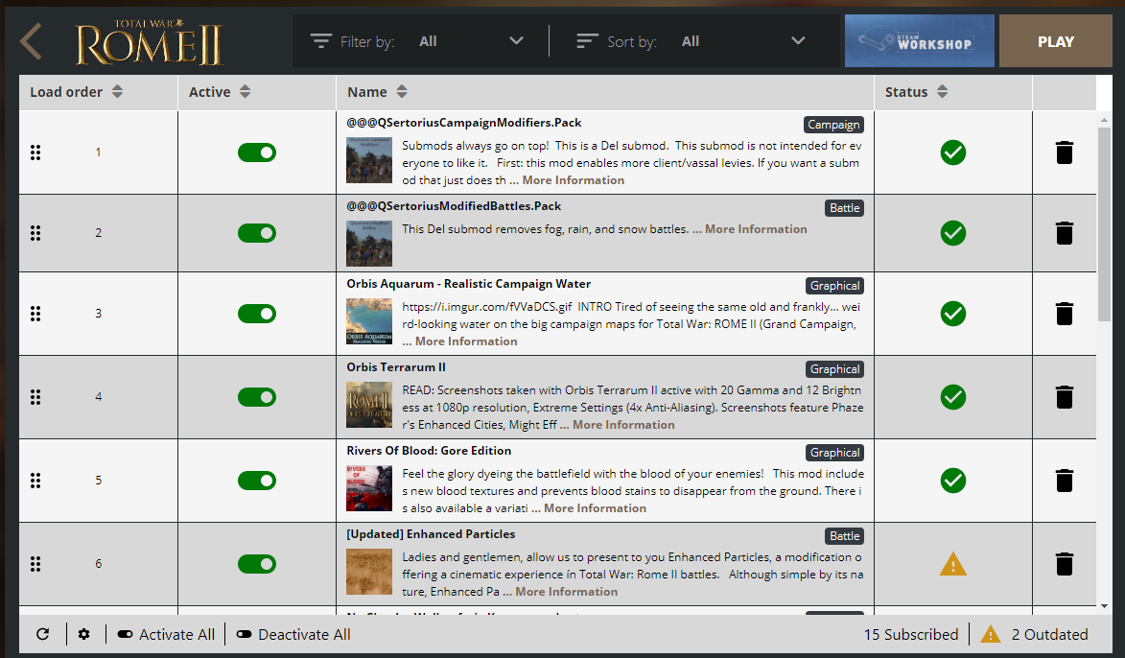
Task: Launch the game with the PLAY button
Action: (1055, 41)
